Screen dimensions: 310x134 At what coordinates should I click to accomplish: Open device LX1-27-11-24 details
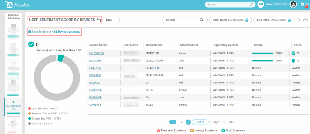[97, 53]
